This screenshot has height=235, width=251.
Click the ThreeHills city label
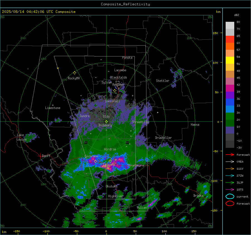pyautogui.click(x=141, y=122)
